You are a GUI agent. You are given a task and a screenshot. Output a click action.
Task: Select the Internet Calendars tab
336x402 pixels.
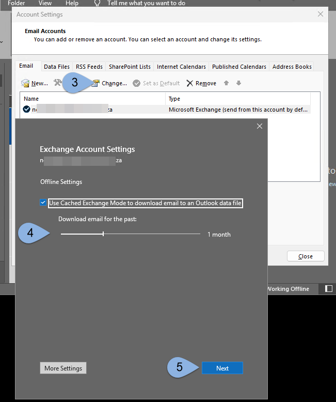click(x=181, y=67)
